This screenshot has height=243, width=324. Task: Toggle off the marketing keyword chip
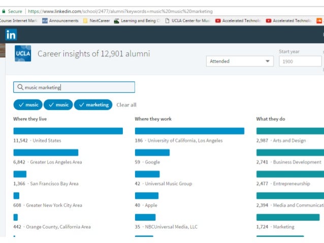point(93,105)
